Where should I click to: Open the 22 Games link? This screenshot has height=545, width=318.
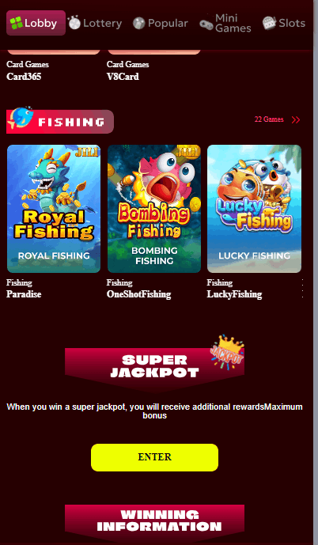tap(269, 119)
